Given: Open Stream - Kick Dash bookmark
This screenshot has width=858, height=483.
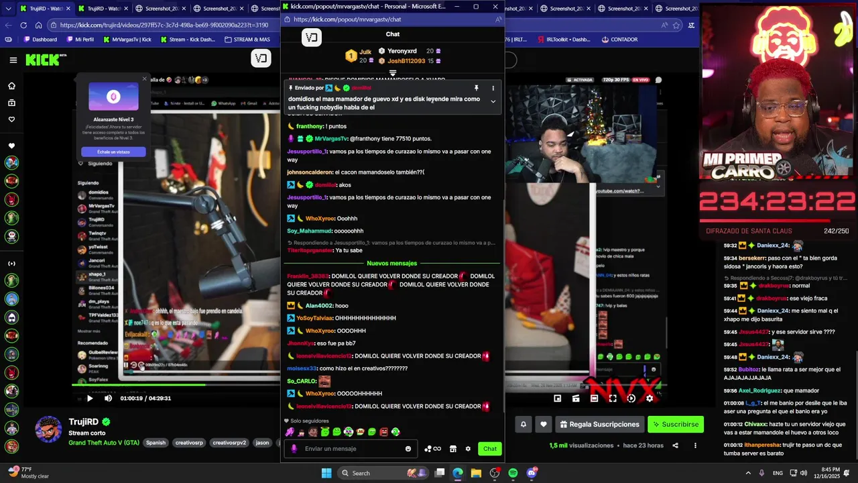Looking at the screenshot, I should tap(187, 40).
